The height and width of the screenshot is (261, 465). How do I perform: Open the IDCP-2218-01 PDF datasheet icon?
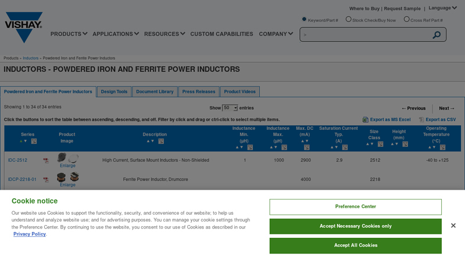[46, 180]
